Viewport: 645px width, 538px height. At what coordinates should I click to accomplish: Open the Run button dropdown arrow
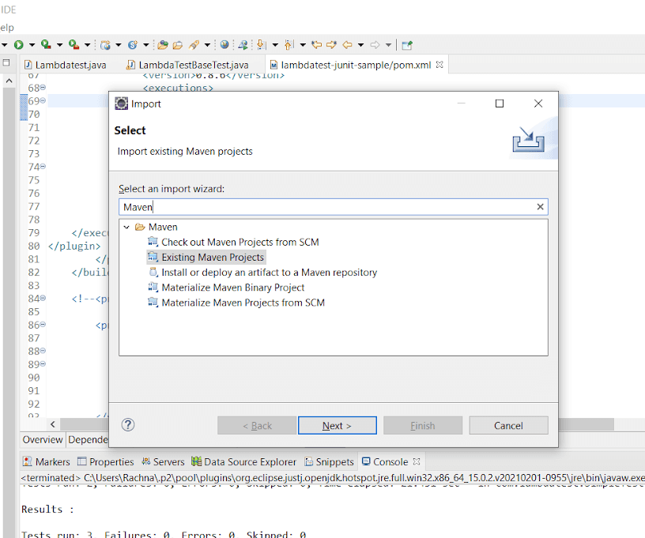tap(31, 46)
